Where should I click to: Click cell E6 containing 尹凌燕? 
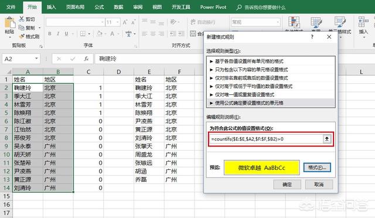(149, 121)
